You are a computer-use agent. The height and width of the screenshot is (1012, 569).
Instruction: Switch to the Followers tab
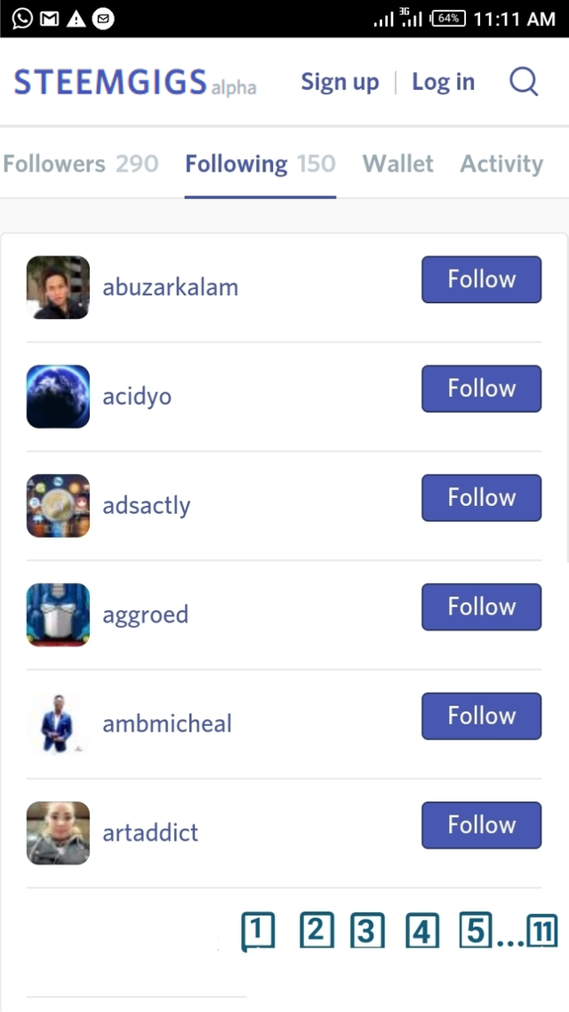[81, 164]
